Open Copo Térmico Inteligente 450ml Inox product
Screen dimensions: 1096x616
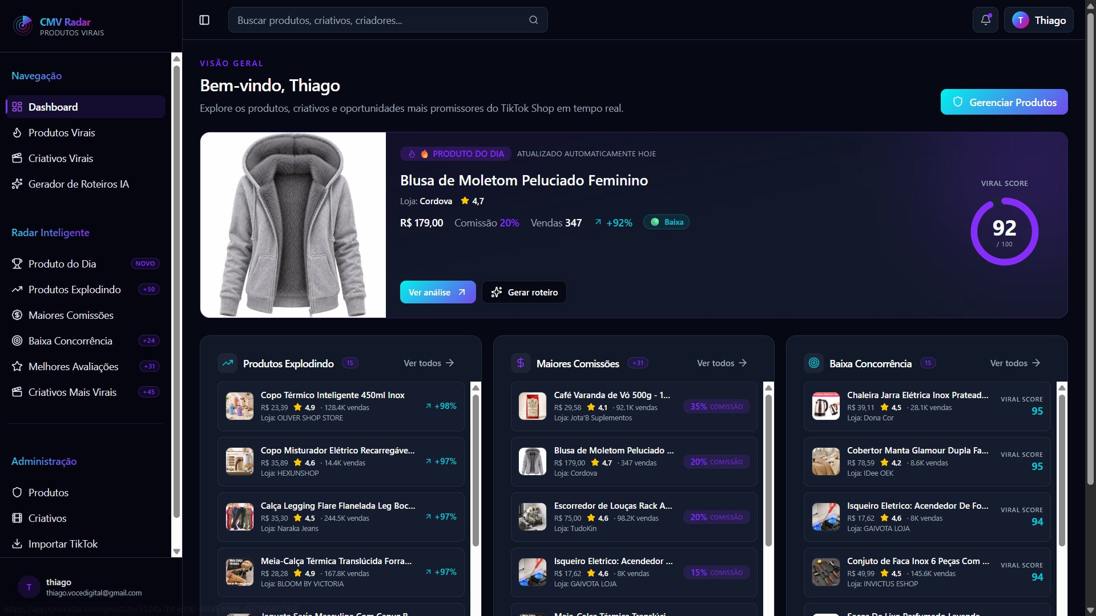[341, 406]
